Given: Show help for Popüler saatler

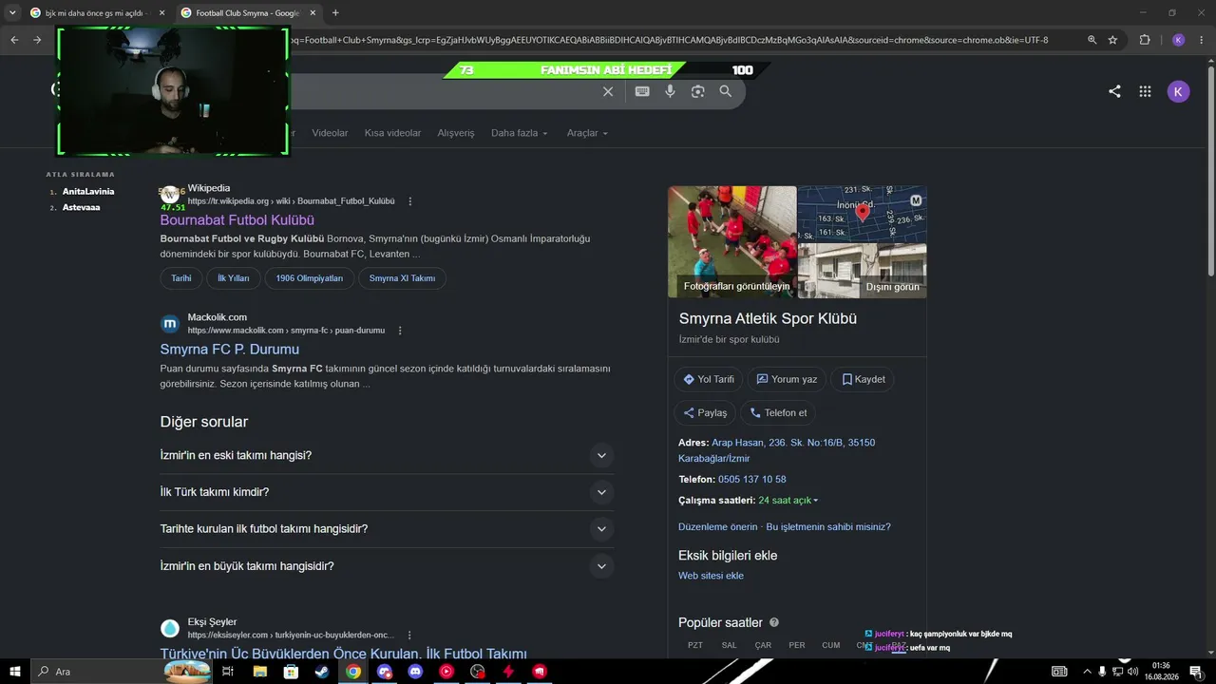Looking at the screenshot, I should click(774, 622).
